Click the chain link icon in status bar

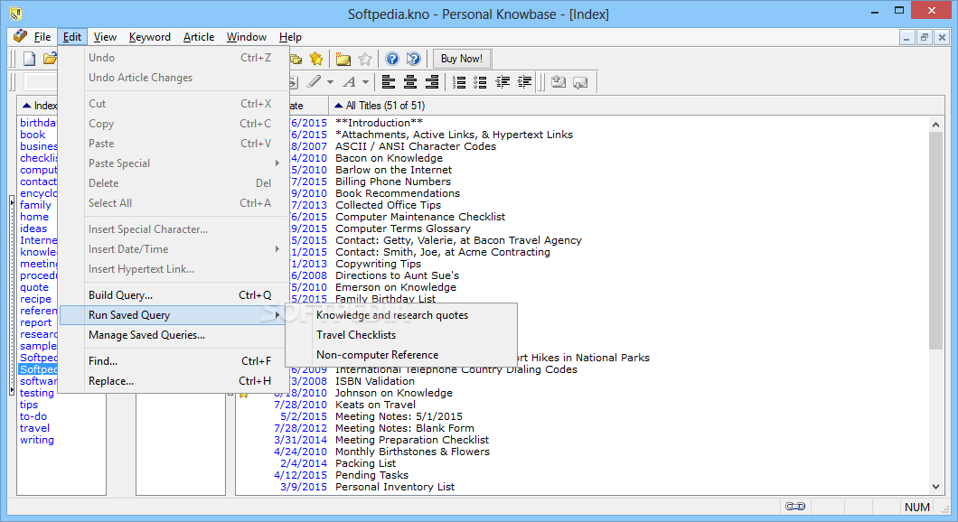click(x=795, y=506)
